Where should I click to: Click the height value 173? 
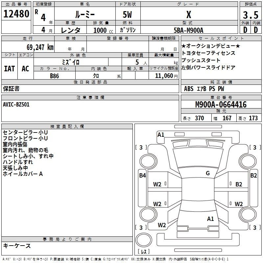253,118
